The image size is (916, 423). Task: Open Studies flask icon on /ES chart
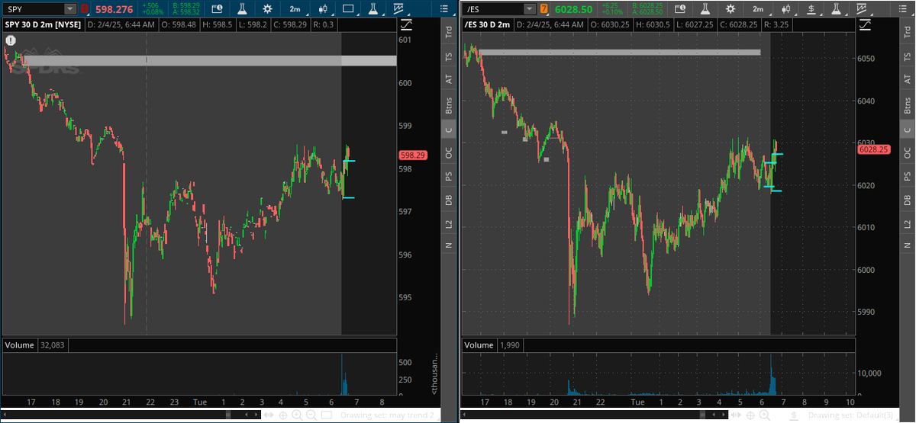tap(706, 9)
